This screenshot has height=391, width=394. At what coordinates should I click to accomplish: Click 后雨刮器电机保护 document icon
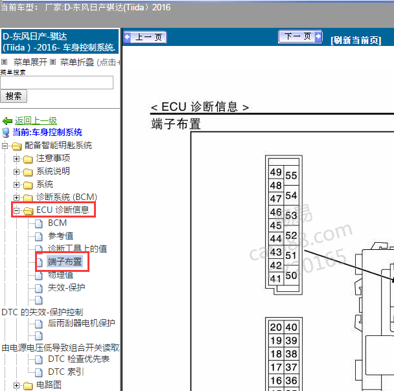click(39, 324)
